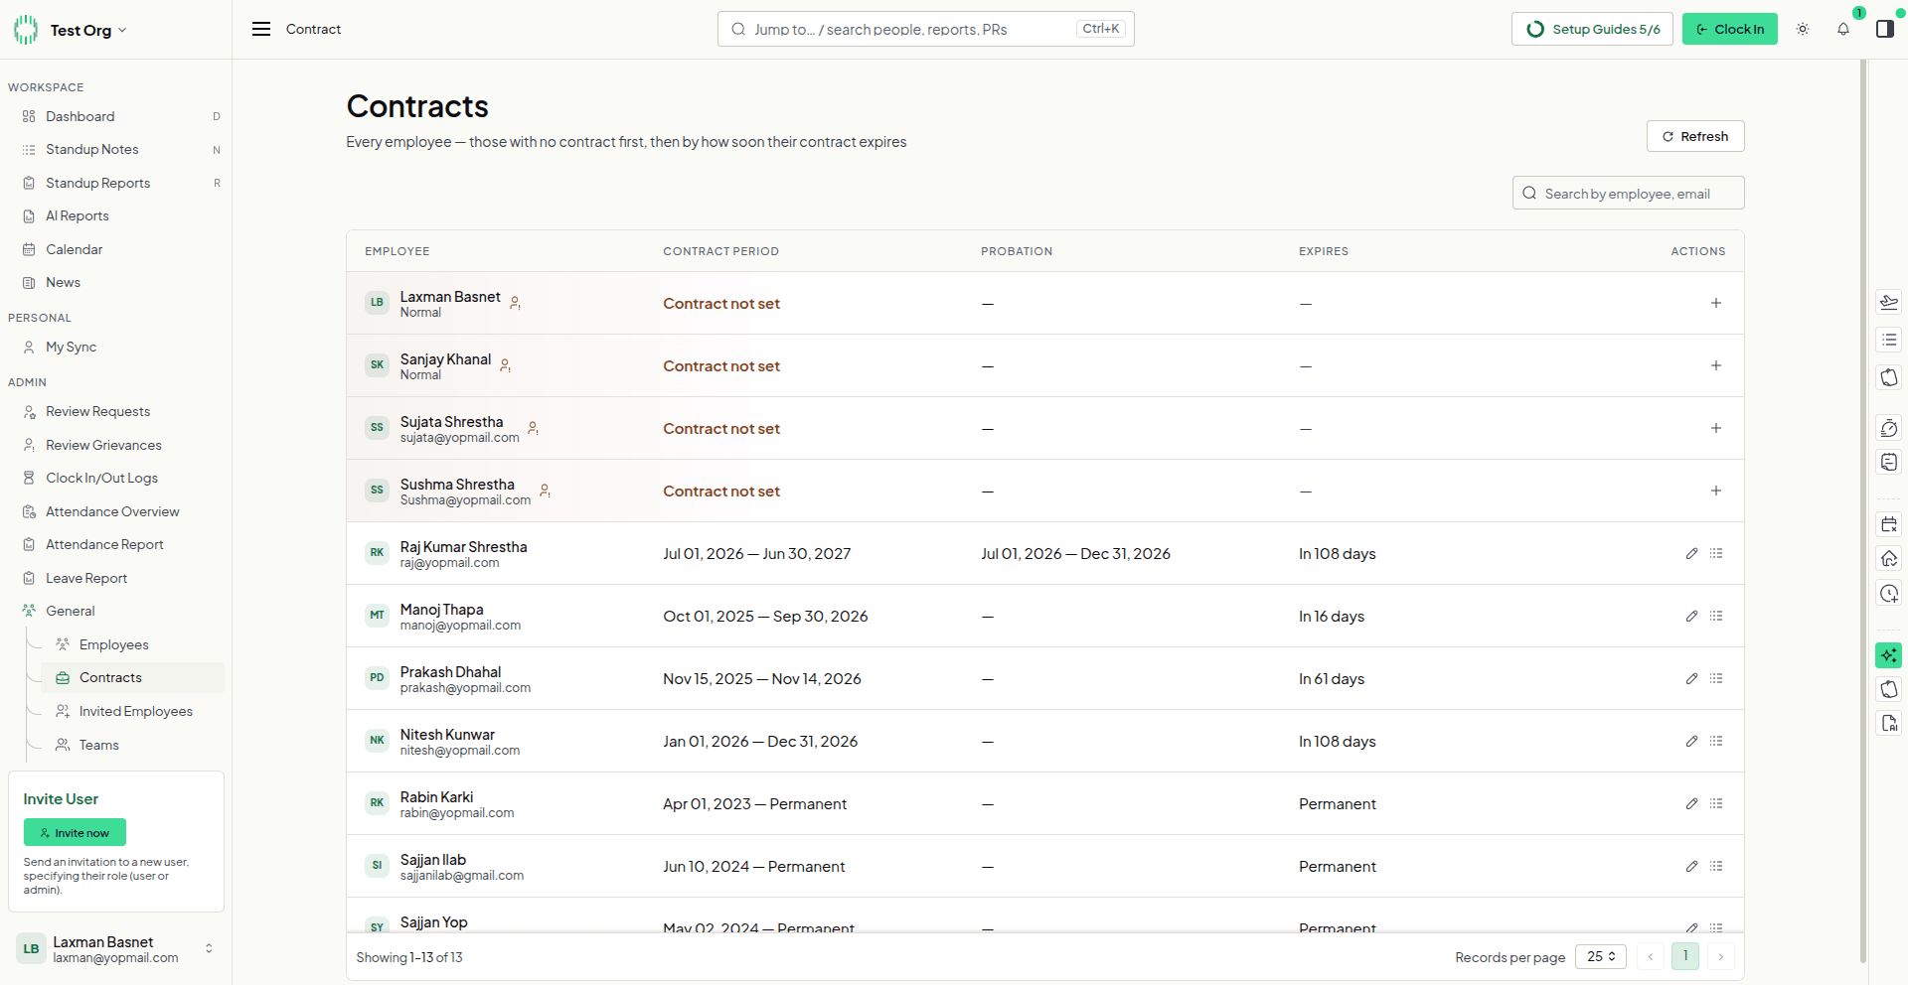The height and width of the screenshot is (985, 1908).
Task: Add contract for Laxman Basnet
Action: point(1716,303)
